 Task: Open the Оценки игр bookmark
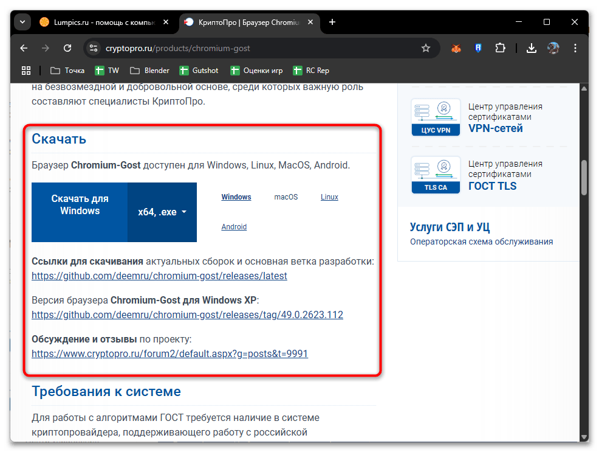[257, 71]
